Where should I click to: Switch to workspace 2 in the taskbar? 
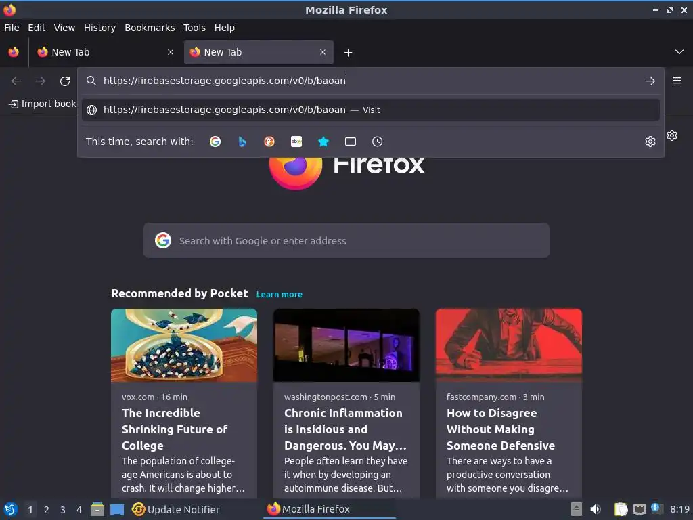coord(47,510)
